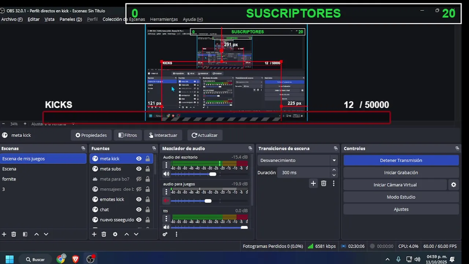Decrease transition duration with down arrow
This screenshot has width=469, height=264.
(x=334, y=175)
